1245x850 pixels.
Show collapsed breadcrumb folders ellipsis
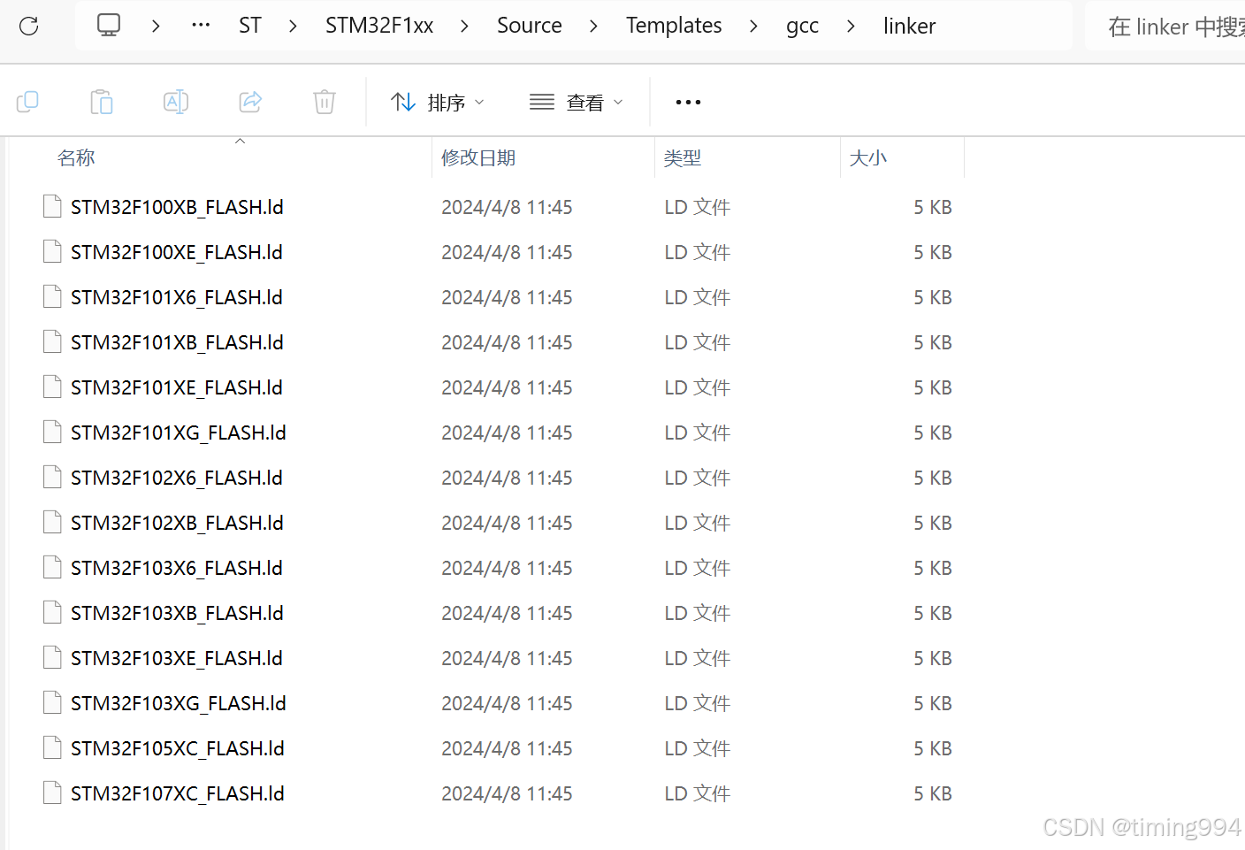point(201,25)
